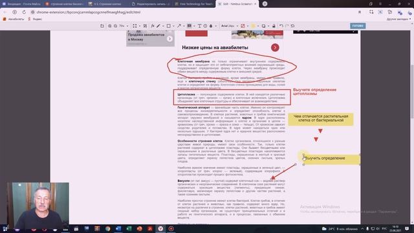
Task: Select the blur drop tool
Action: pos(211,26)
